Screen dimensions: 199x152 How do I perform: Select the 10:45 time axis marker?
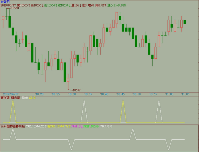tap(121, 94)
